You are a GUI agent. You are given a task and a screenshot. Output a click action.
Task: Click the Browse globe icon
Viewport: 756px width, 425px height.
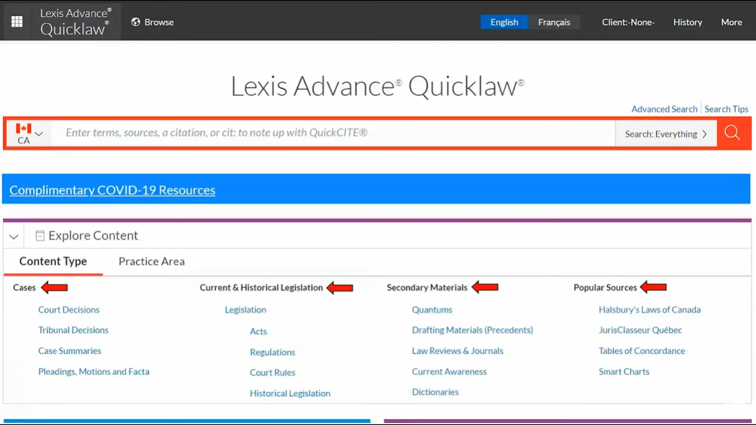135,22
